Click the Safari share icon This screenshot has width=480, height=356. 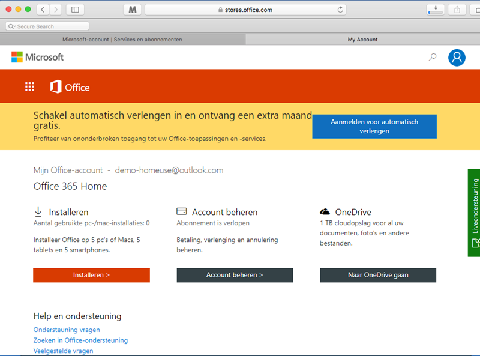[457, 10]
